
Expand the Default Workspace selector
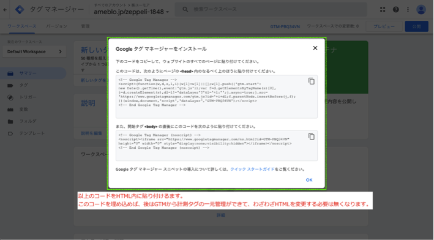34,52
